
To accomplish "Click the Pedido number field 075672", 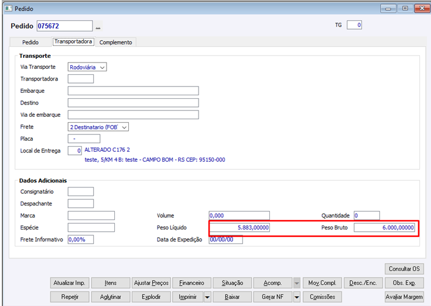I will [x=64, y=26].
